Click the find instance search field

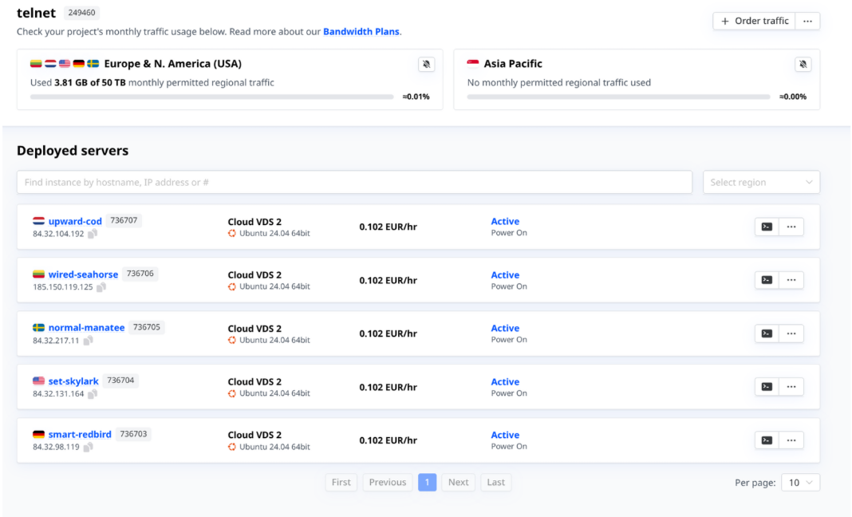point(354,182)
